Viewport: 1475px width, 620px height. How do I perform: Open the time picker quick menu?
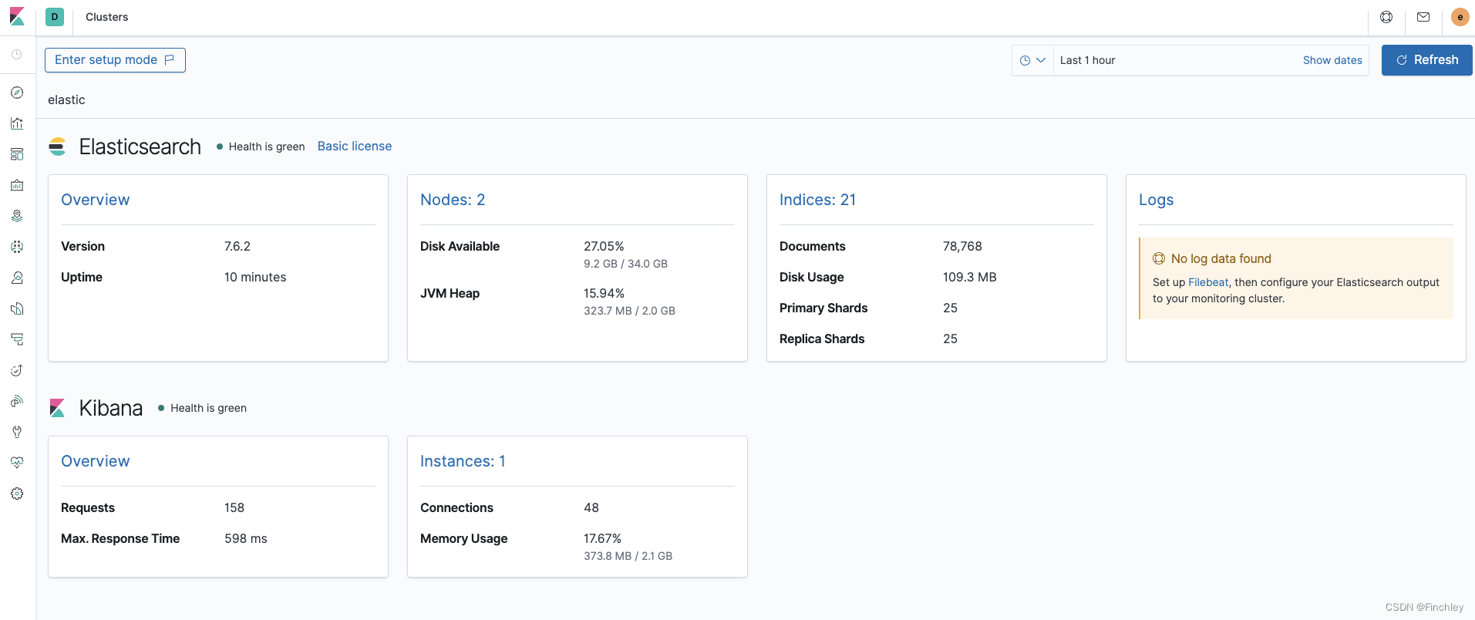point(1032,60)
